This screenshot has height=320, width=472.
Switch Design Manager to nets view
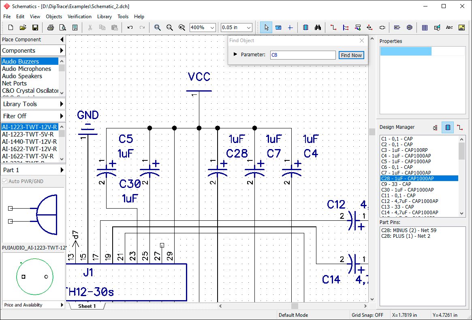coord(460,128)
